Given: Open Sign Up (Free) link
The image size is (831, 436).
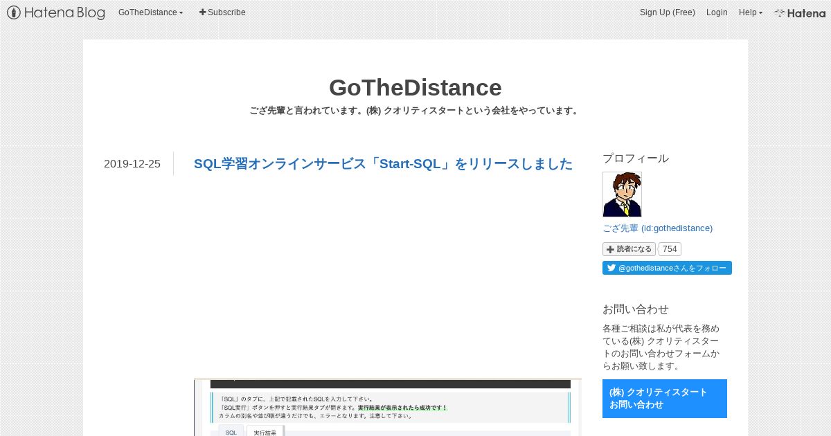Looking at the screenshot, I should (667, 12).
